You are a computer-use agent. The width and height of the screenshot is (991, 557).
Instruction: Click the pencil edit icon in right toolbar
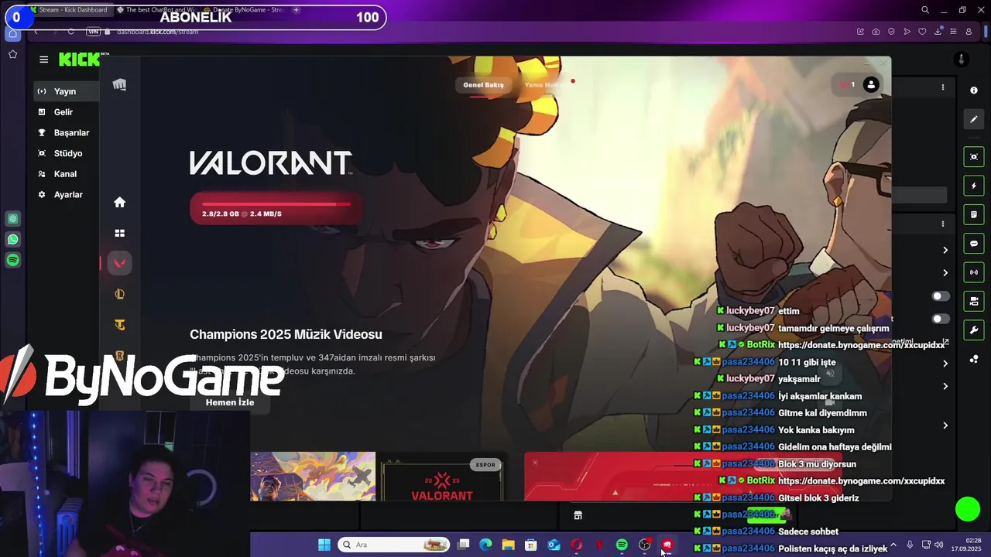974,119
